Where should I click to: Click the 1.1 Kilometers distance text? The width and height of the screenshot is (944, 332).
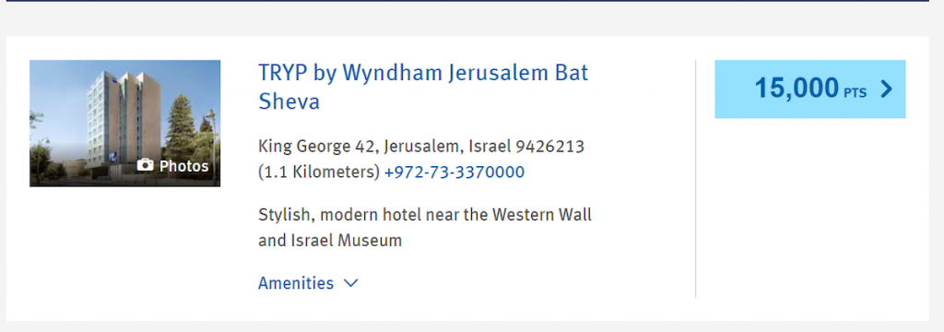click(x=319, y=172)
